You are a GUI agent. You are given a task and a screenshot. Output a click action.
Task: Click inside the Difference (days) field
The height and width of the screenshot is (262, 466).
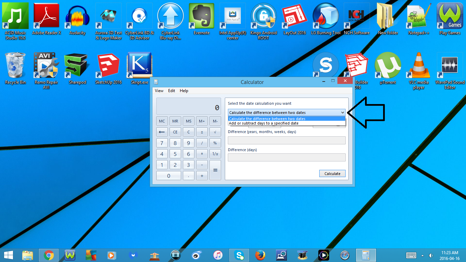(287, 157)
